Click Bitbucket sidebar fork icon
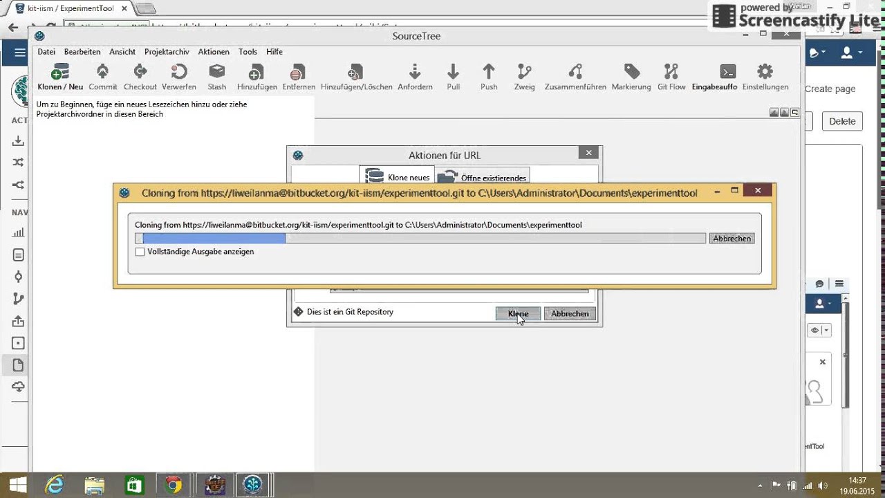This screenshot has height=498, width=885. coord(18,185)
